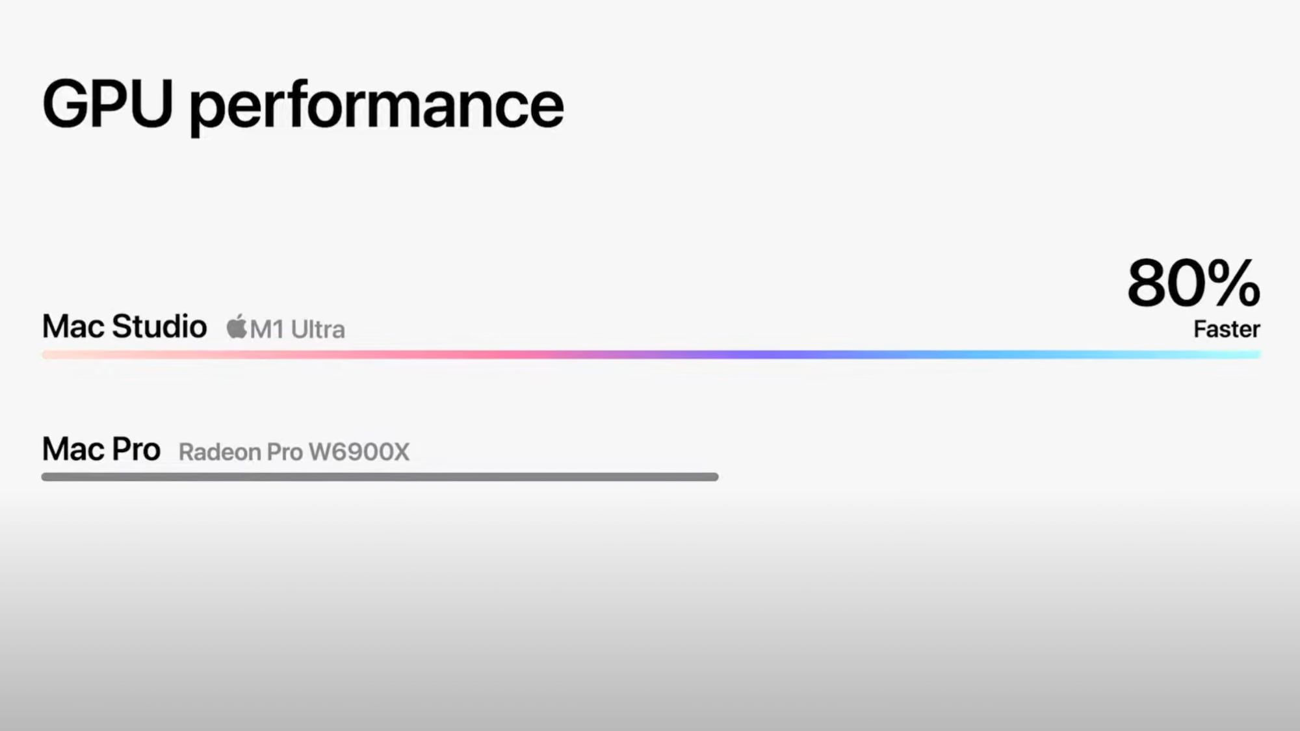Click the Apple logo beside M1 Ultra

pos(237,327)
